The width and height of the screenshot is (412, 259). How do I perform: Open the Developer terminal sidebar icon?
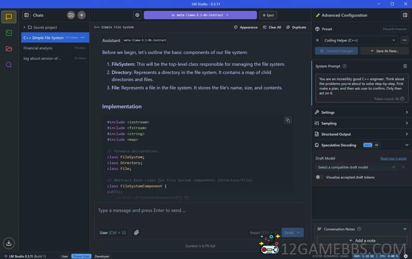[9, 33]
